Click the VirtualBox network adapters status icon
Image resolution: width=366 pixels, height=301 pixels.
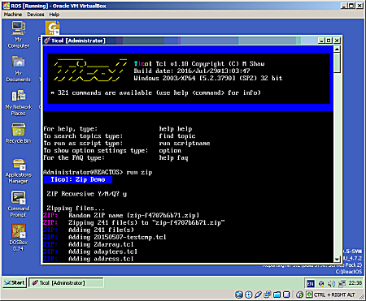pyautogui.click(x=268, y=295)
